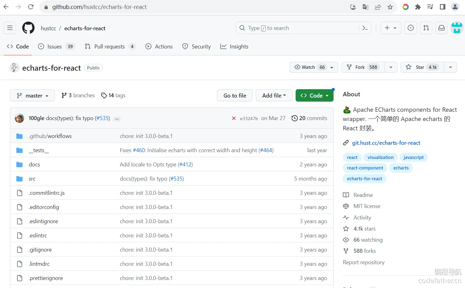The image size is (465, 288).
Task: Click the repository owner avatar image
Action: (14, 68)
